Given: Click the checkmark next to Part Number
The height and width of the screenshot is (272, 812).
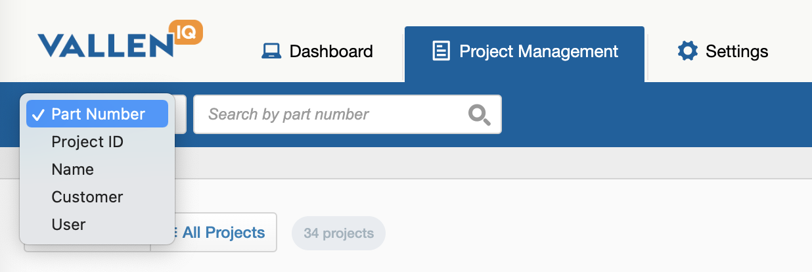Looking at the screenshot, I should [37, 114].
